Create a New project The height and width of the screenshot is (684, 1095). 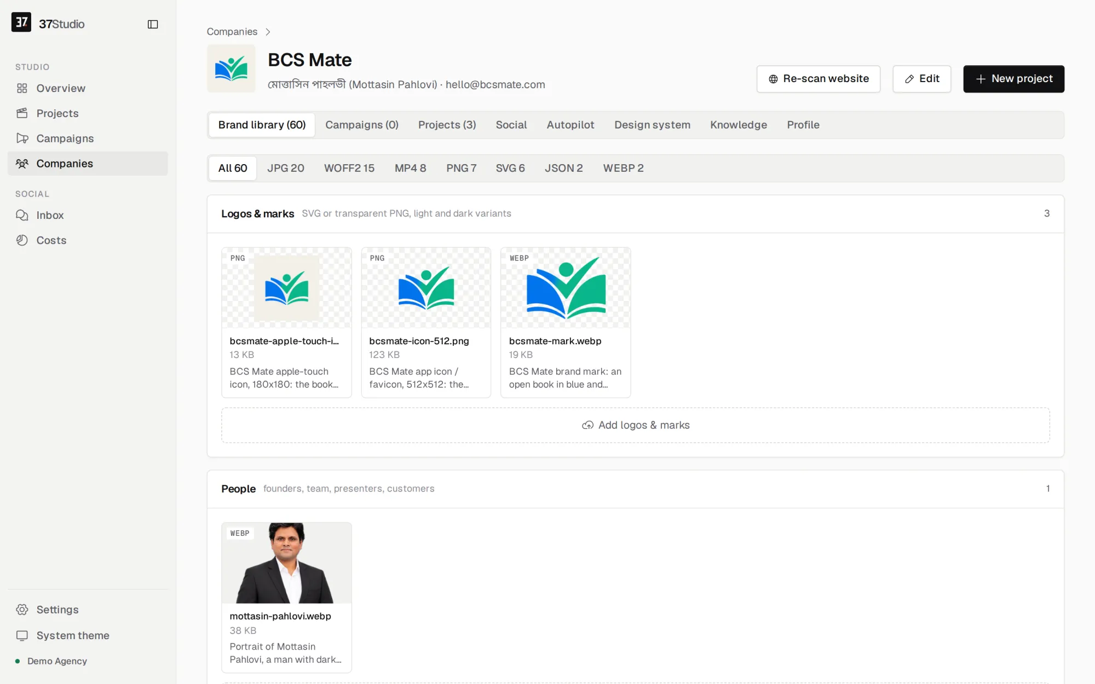[1014, 79]
